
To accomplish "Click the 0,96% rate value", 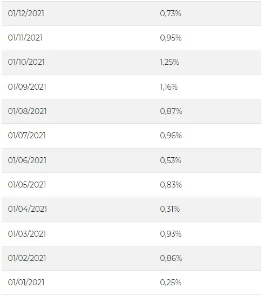I will pyautogui.click(x=171, y=136).
